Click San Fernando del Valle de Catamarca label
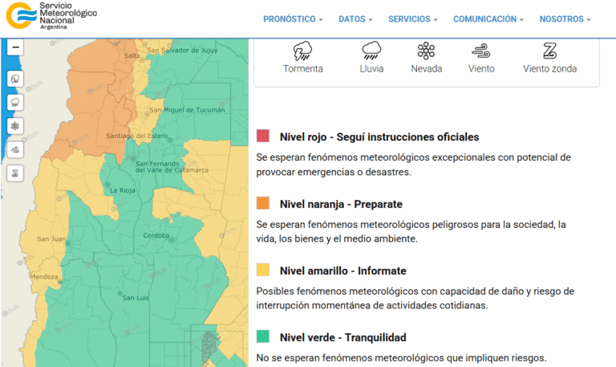Viewport: 616px width, 367px height. pyautogui.click(x=172, y=167)
